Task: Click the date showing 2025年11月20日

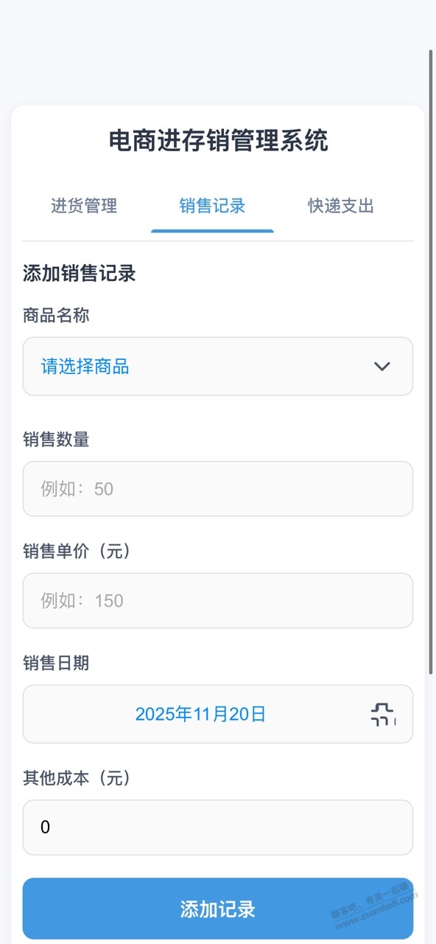Action: (x=201, y=714)
